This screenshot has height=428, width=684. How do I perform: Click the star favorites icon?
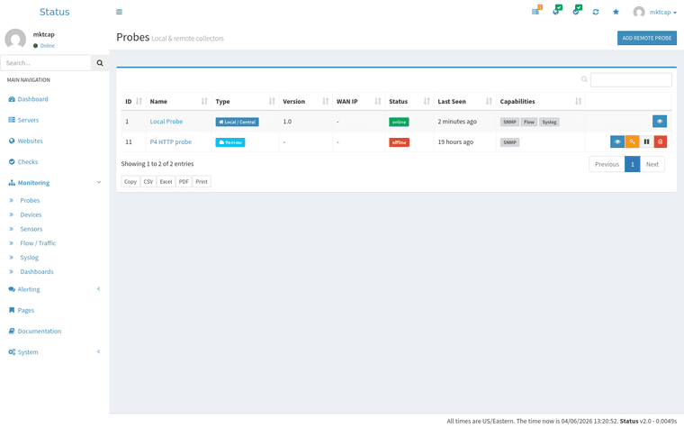(616, 12)
